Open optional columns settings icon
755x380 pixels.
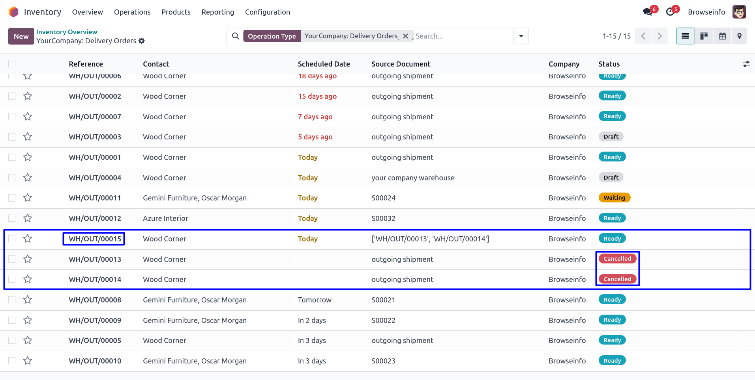pyautogui.click(x=746, y=64)
